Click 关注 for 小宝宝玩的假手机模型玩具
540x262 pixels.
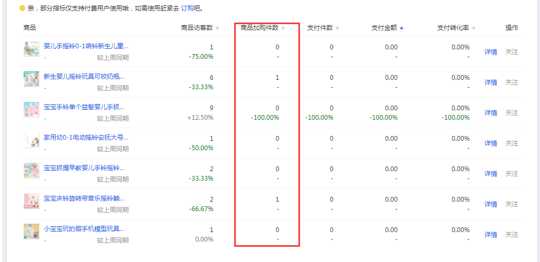(512, 235)
